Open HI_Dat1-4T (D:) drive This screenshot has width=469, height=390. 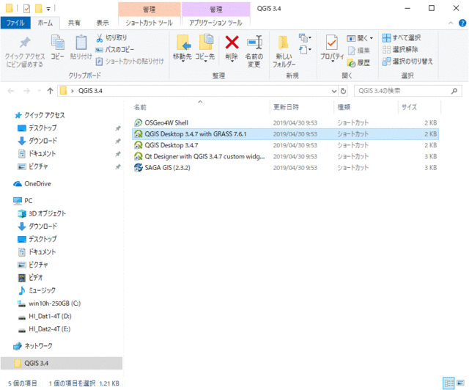tap(45, 317)
